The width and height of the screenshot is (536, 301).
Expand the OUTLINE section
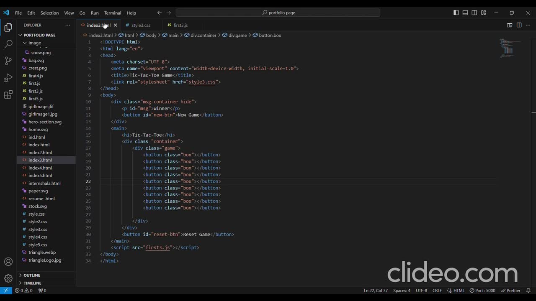(x=32, y=275)
